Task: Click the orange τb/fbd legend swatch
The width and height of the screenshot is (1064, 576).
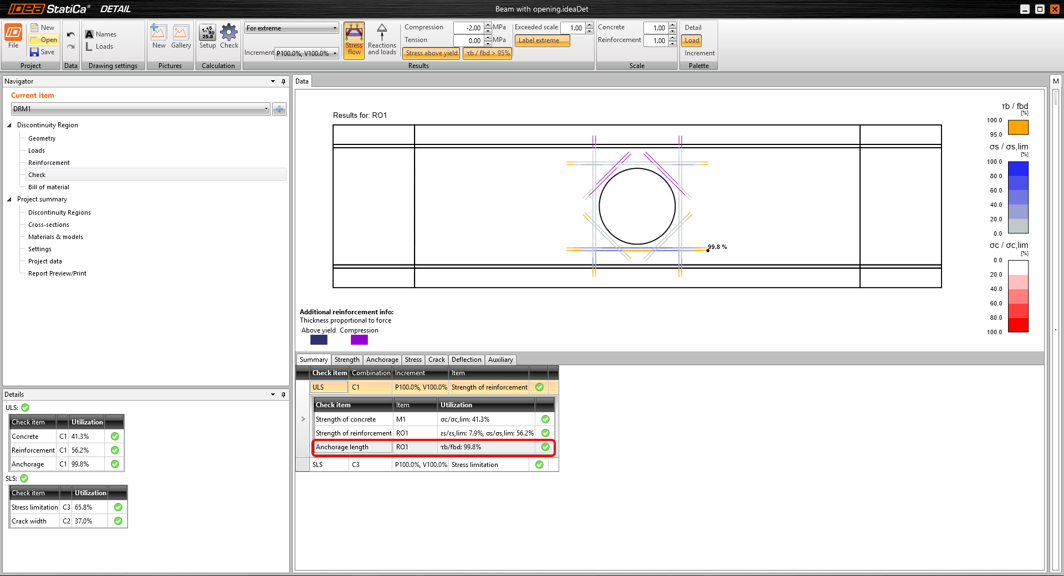Action: coord(1018,127)
